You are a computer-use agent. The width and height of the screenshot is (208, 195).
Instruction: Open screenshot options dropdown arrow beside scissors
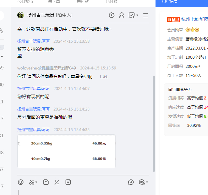(x=36, y=182)
